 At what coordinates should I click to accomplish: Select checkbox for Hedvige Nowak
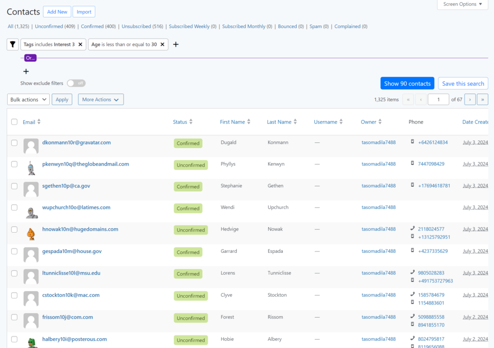pyautogui.click(x=14, y=229)
